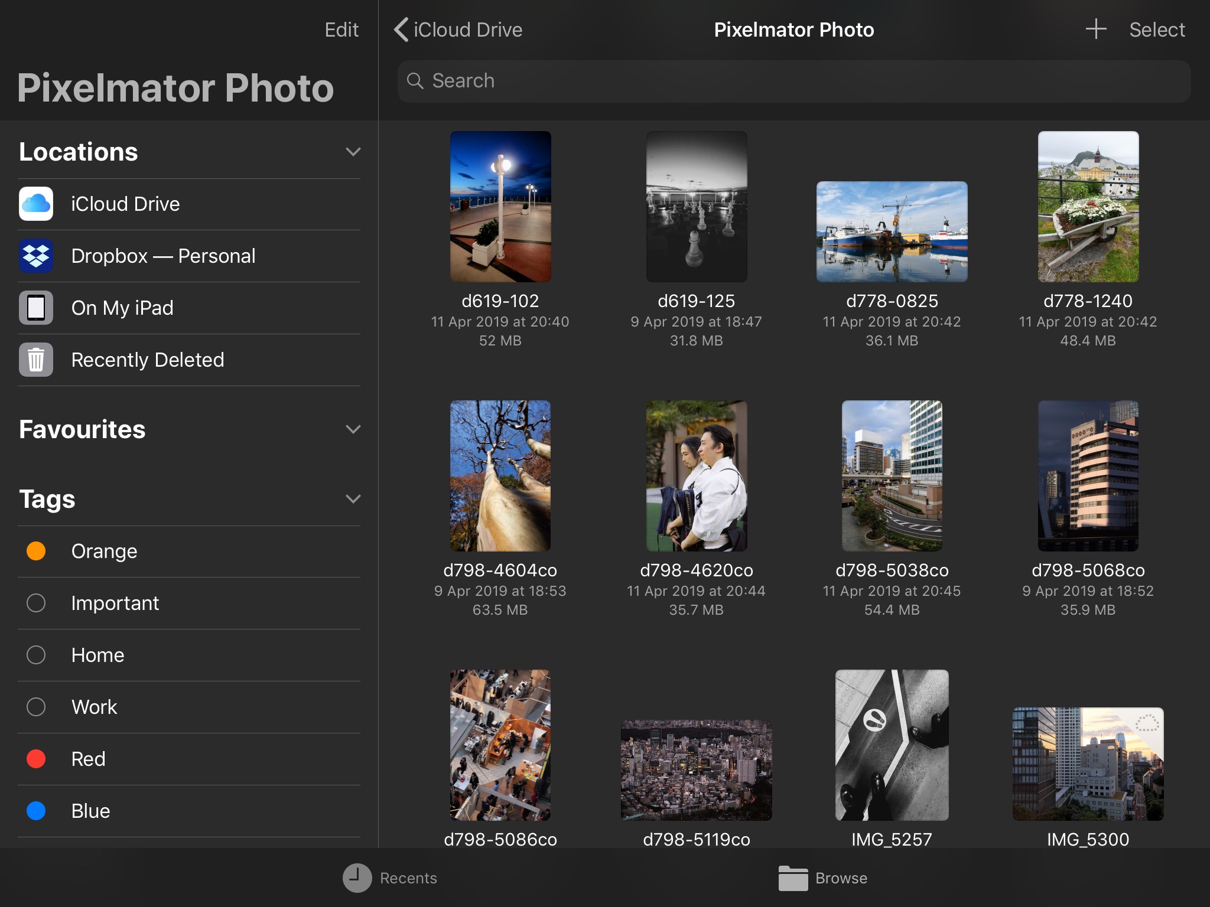This screenshot has width=1210, height=907.
Task: Tap the Recents clock icon
Action: [x=357, y=878]
